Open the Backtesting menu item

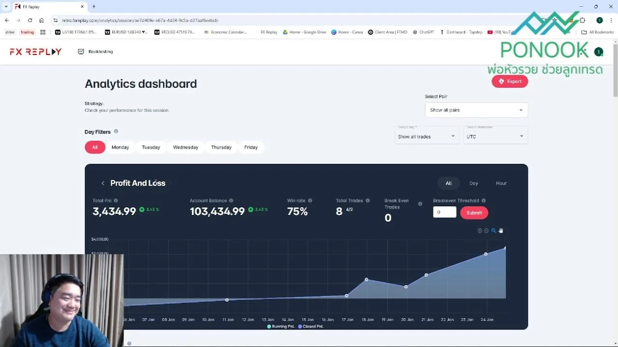click(96, 52)
